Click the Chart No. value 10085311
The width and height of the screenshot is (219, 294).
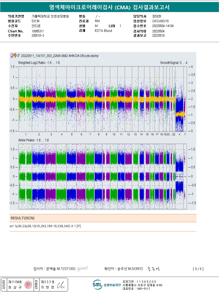pos(38,31)
